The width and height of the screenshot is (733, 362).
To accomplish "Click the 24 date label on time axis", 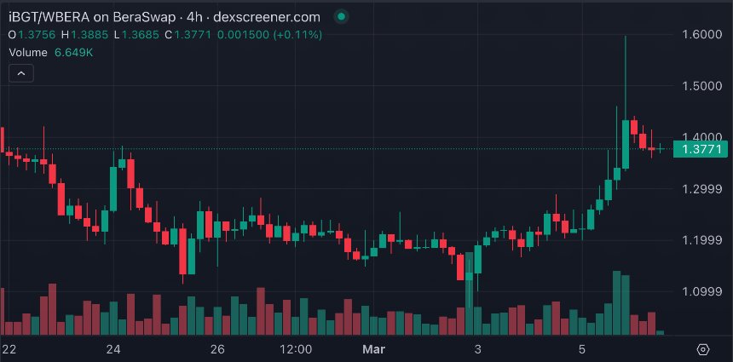I will [113, 349].
